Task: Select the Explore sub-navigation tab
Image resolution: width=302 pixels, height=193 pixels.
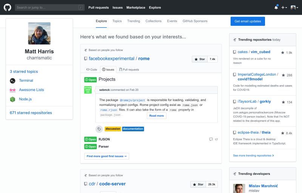Action: (x=101, y=21)
